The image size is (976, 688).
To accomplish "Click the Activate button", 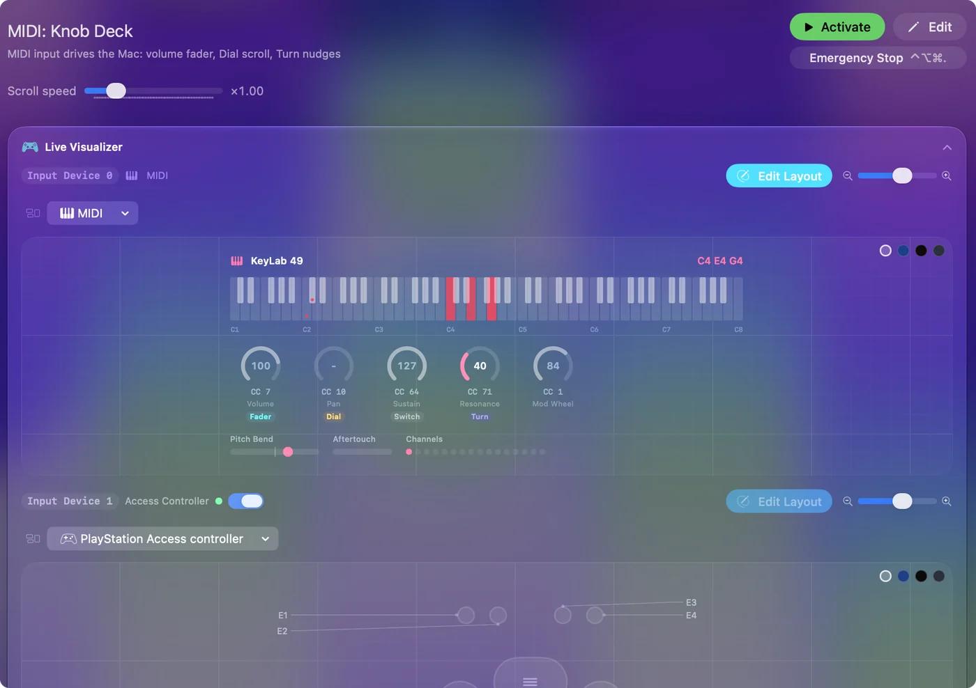I will coord(837,27).
